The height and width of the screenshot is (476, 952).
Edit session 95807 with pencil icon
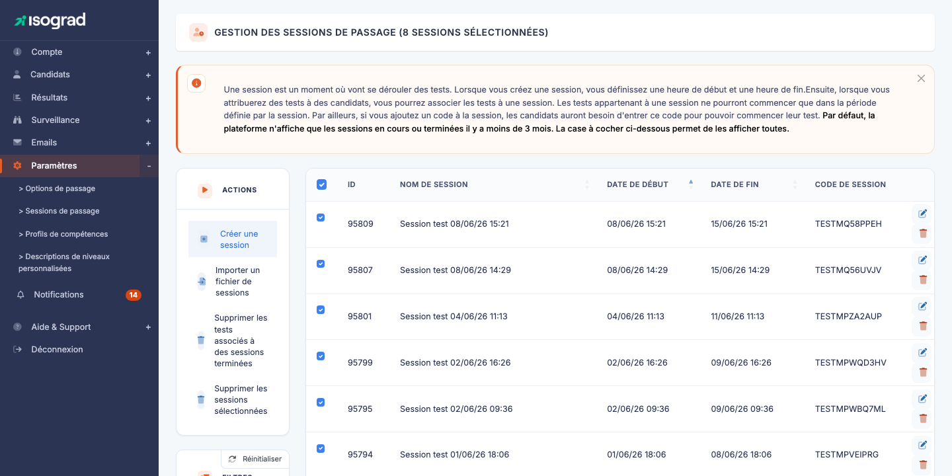click(x=923, y=260)
